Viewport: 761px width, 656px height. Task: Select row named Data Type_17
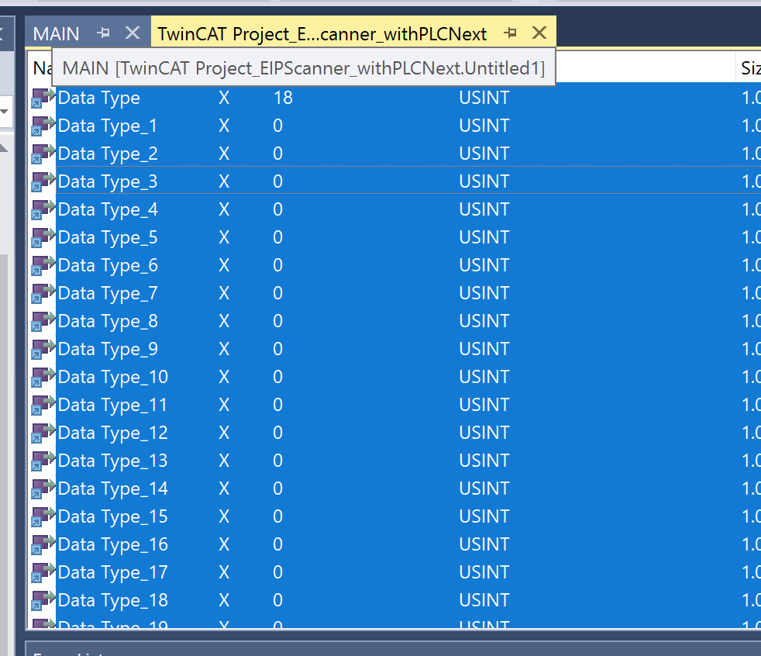(113, 572)
